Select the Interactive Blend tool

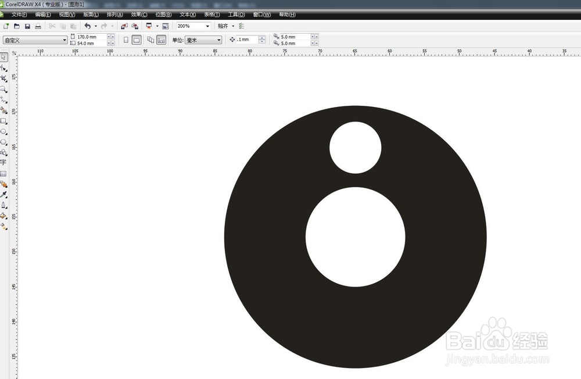coord(3,184)
